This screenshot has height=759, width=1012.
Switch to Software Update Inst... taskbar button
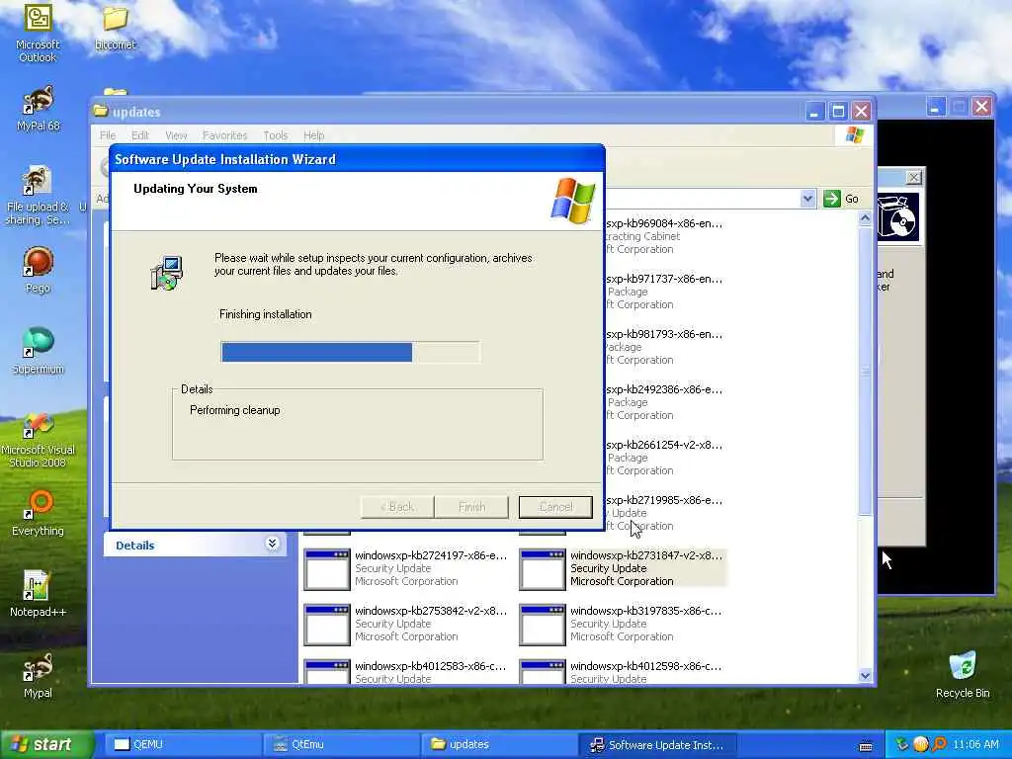[656, 745]
